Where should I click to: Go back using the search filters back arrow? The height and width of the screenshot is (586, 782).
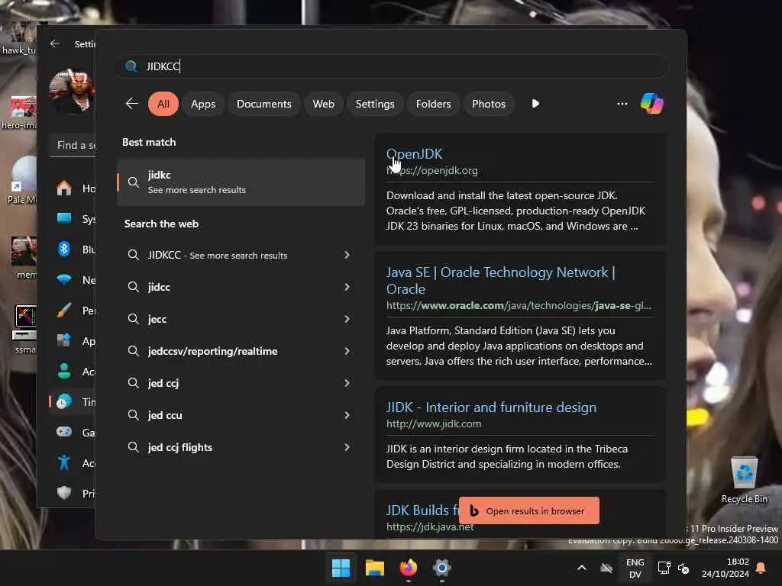pyautogui.click(x=131, y=104)
